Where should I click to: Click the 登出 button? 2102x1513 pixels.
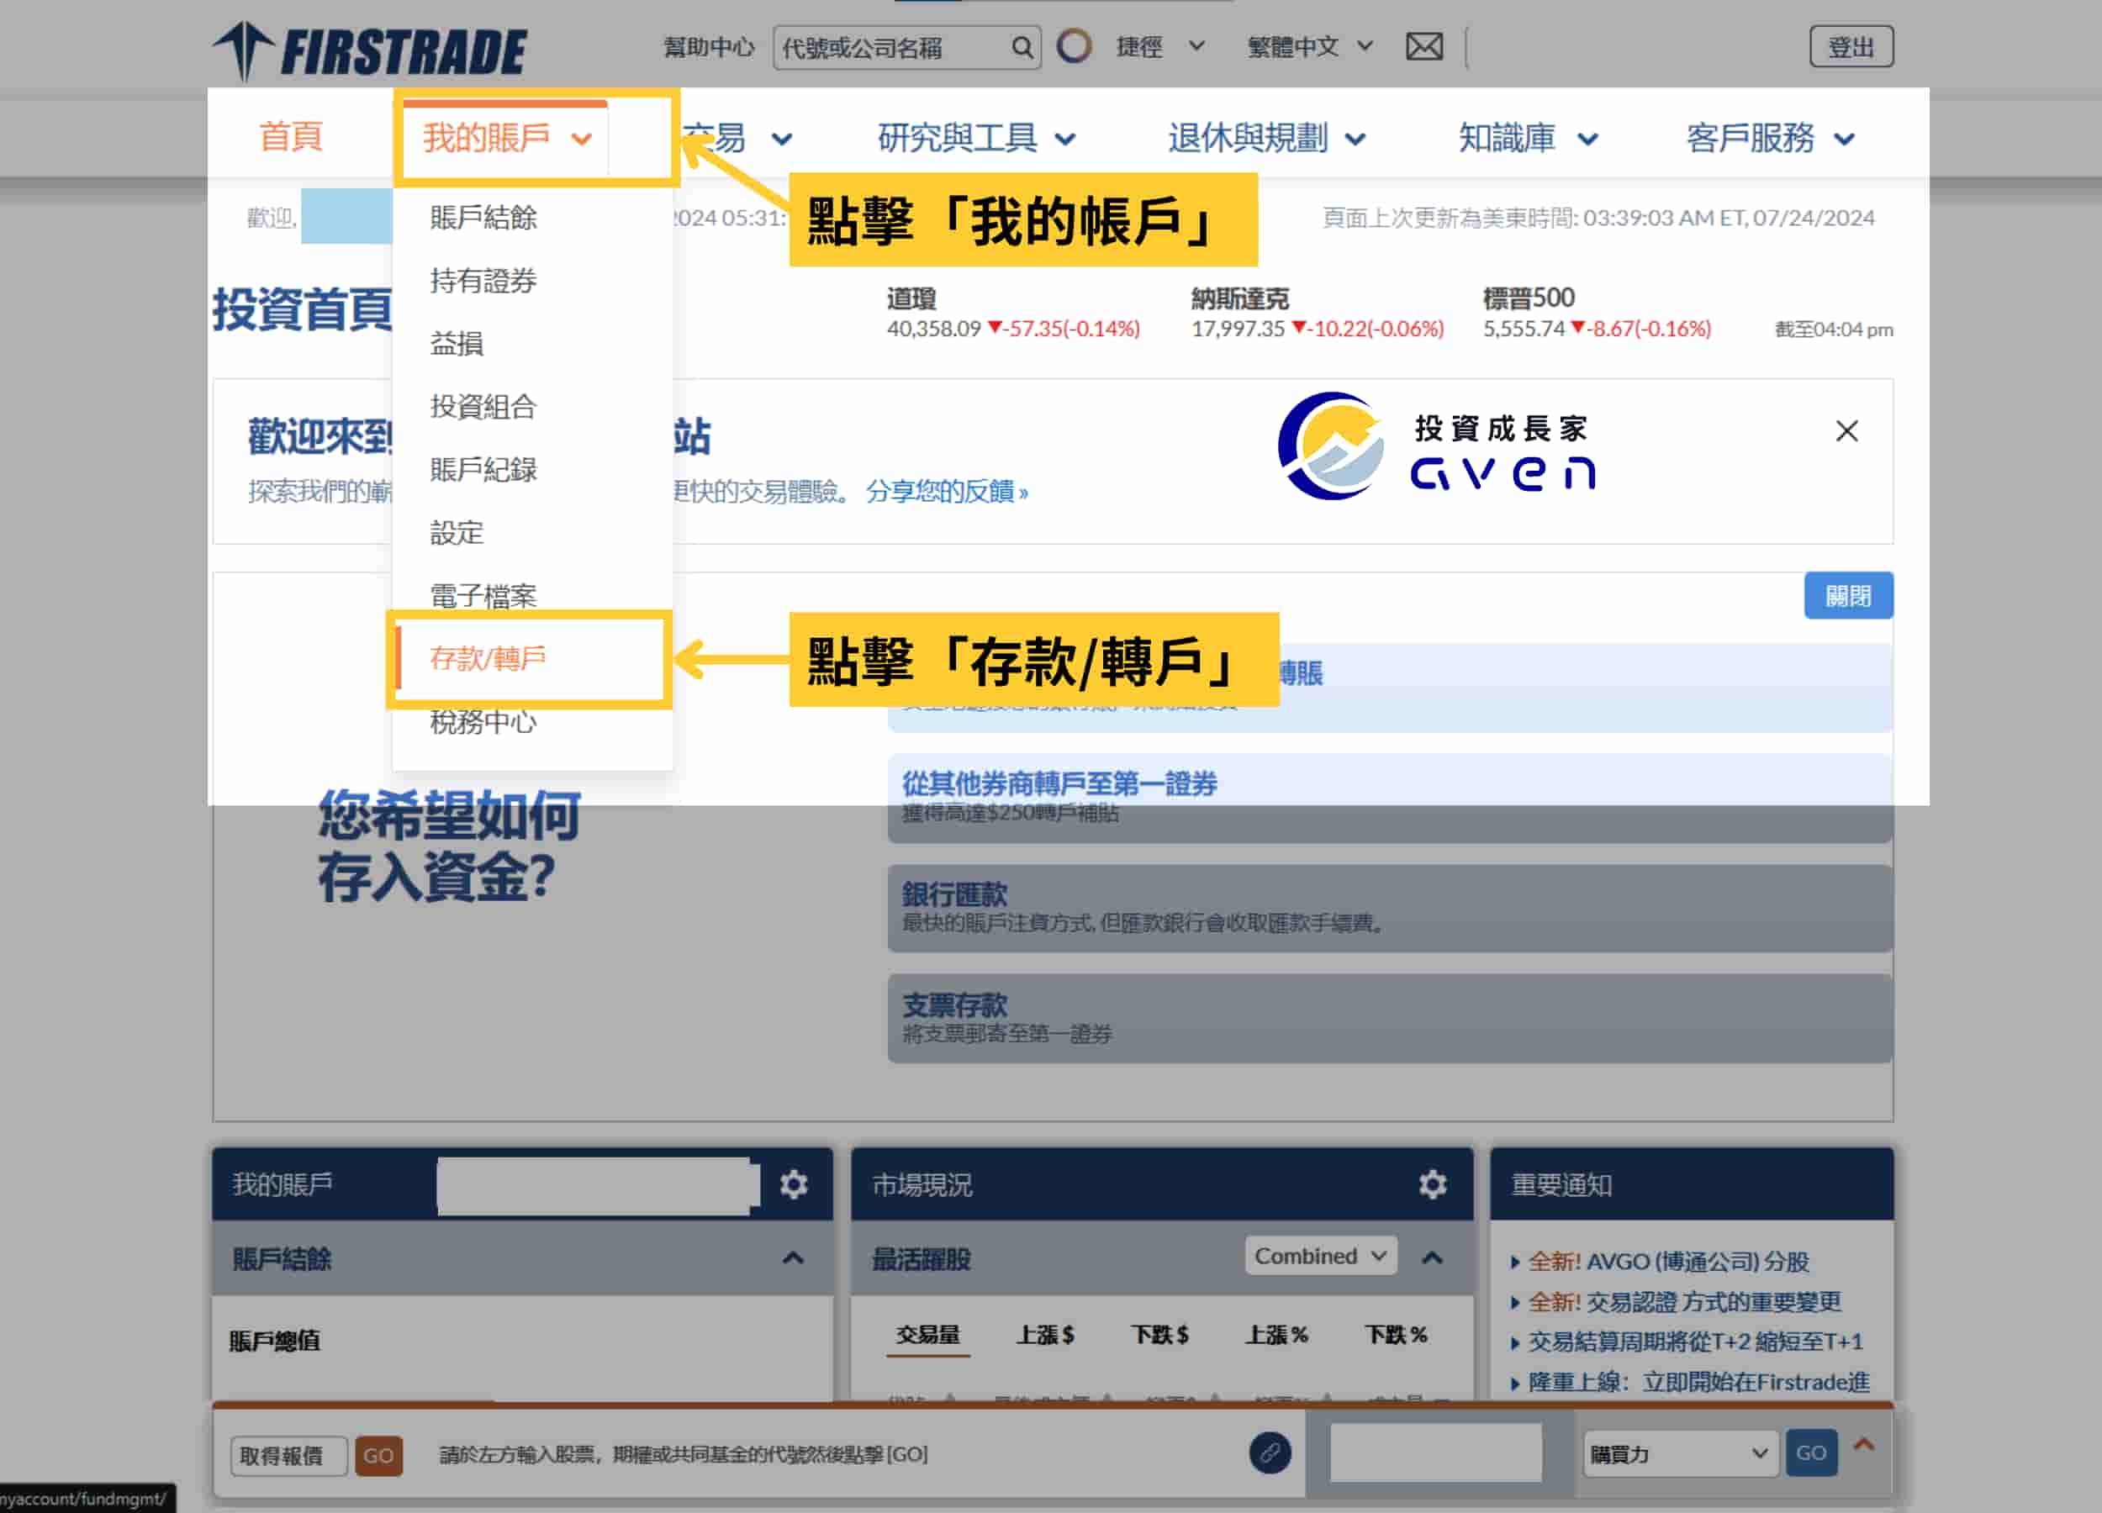click(x=1851, y=46)
